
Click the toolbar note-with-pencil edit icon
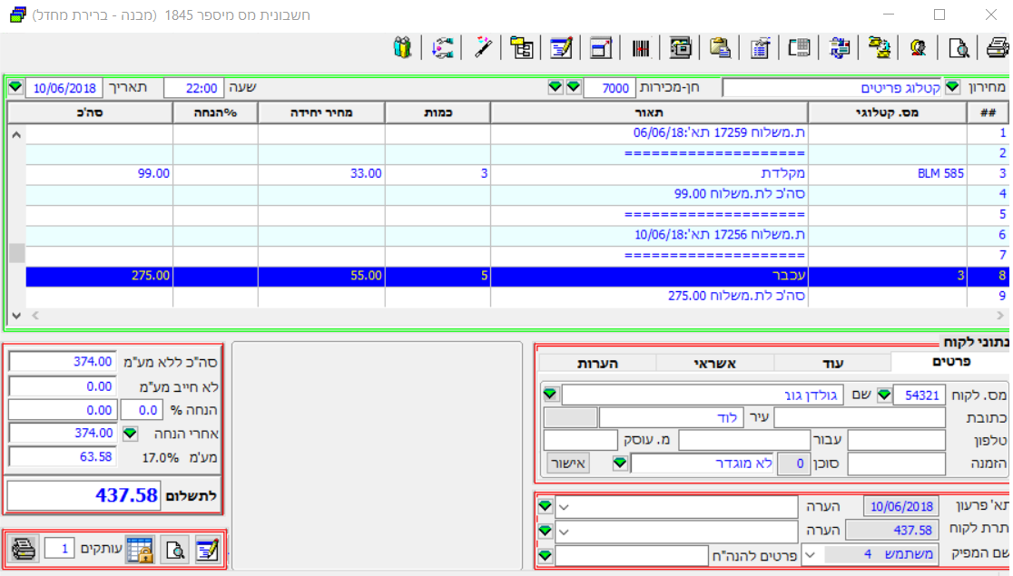pos(561,48)
